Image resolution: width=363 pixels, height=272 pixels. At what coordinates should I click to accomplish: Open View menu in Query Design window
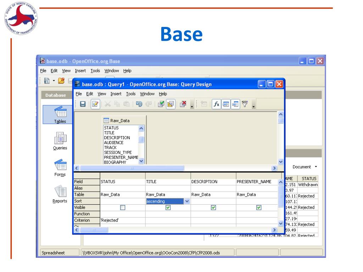[x=102, y=93]
